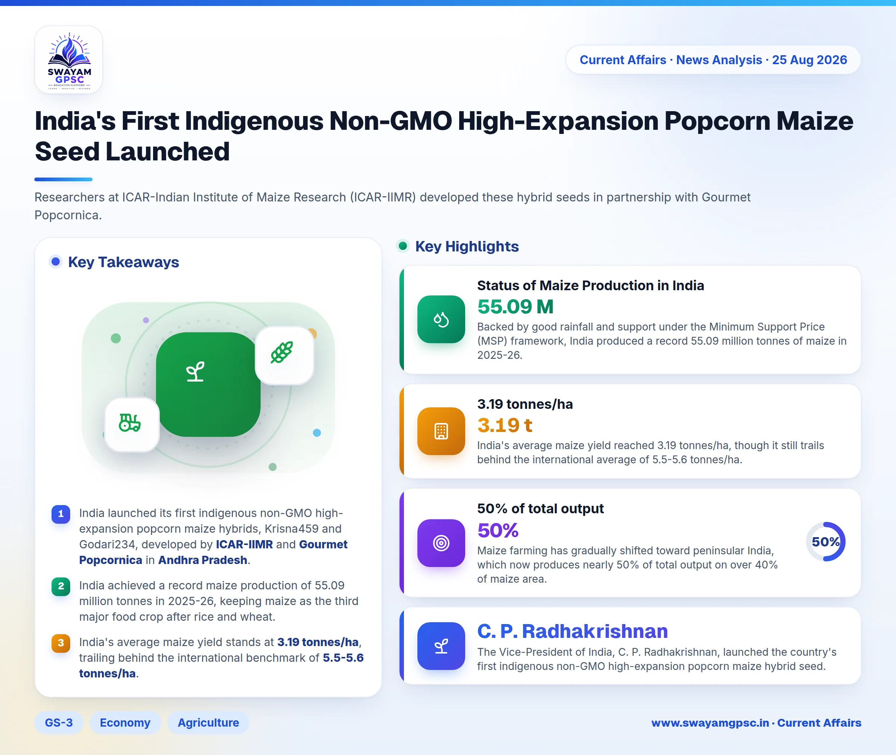Click the purple target icon beside 50% output
896x755 pixels.
[x=441, y=543]
